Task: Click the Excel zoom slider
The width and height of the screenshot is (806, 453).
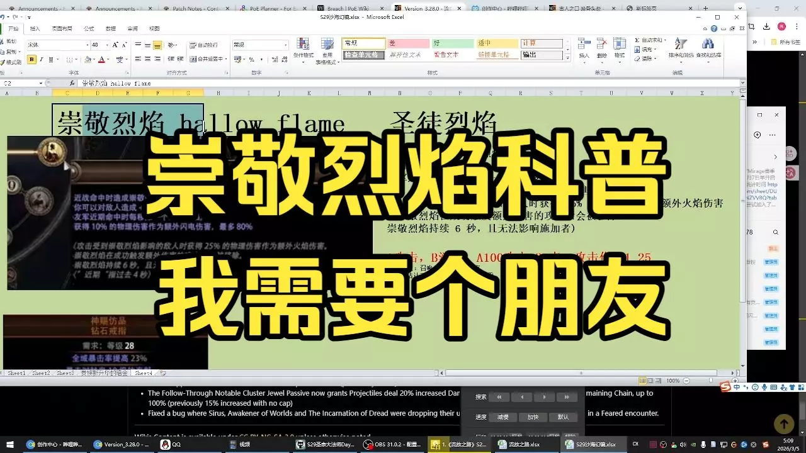Action: [x=710, y=381]
